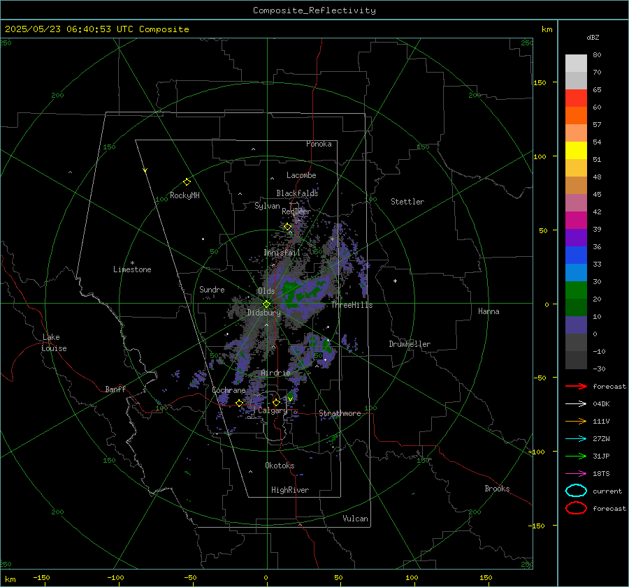The image size is (629, 587).
Task: Click the Banff city label
Action: (x=115, y=389)
